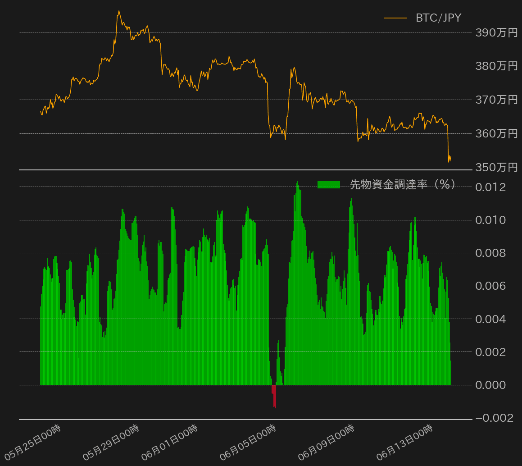Image resolution: width=522 pixels, height=466 pixels.
Task: Click the 390万円 price axis label
Action: pos(496,32)
